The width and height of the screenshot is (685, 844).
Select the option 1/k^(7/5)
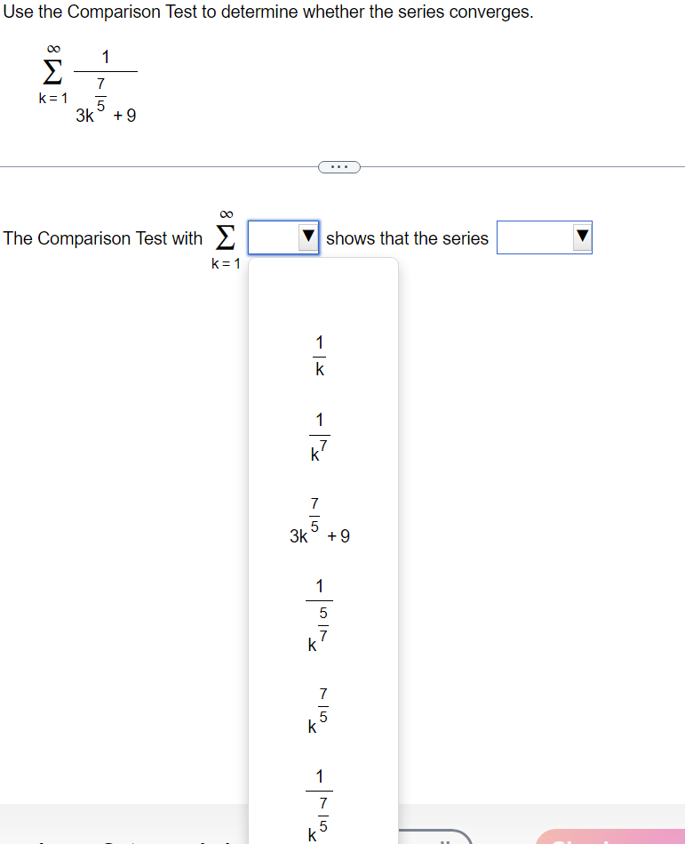click(x=319, y=802)
